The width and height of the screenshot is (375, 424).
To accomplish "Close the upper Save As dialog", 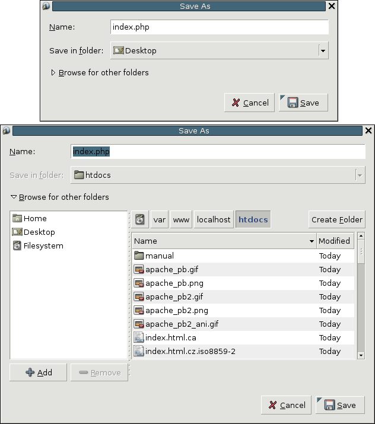I will pos(332,6).
